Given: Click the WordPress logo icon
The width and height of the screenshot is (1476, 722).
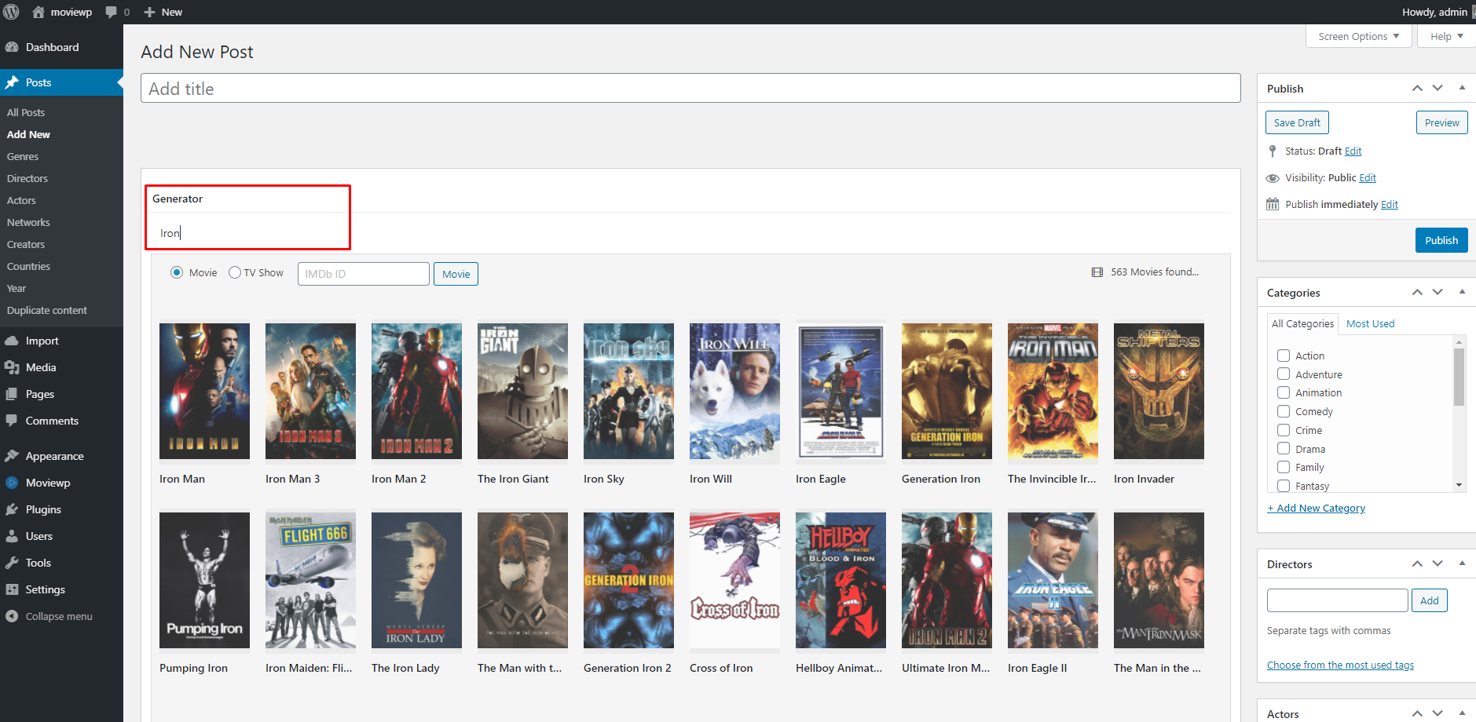Looking at the screenshot, I should click(x=11, y=12).
